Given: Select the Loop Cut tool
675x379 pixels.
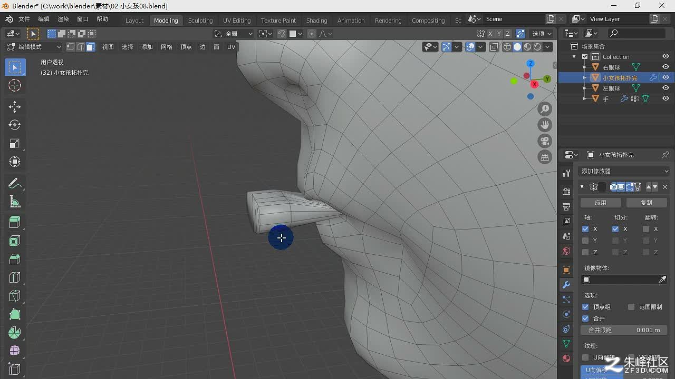Looking at the screenshot, I should [x=15, y=277].
